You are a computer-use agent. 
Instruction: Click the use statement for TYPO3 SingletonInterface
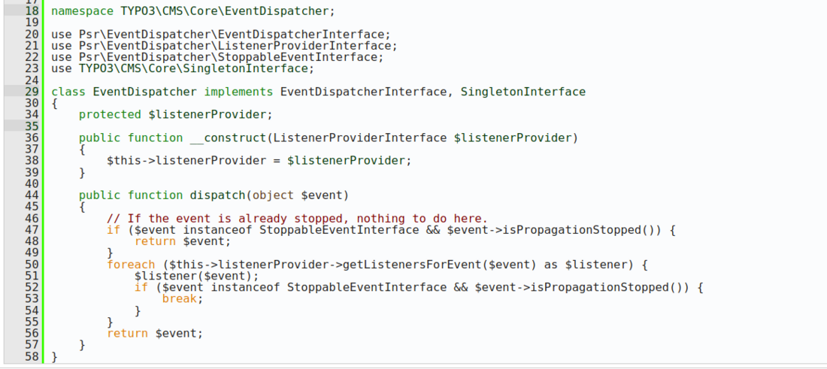click(x=183, y=69)
